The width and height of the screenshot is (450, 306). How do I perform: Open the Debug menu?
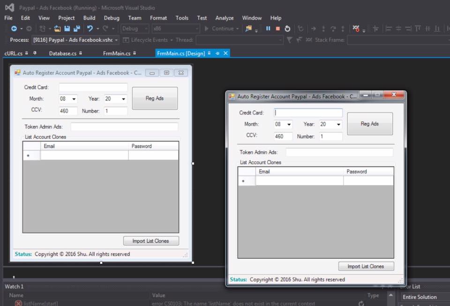tap(111, 18)
